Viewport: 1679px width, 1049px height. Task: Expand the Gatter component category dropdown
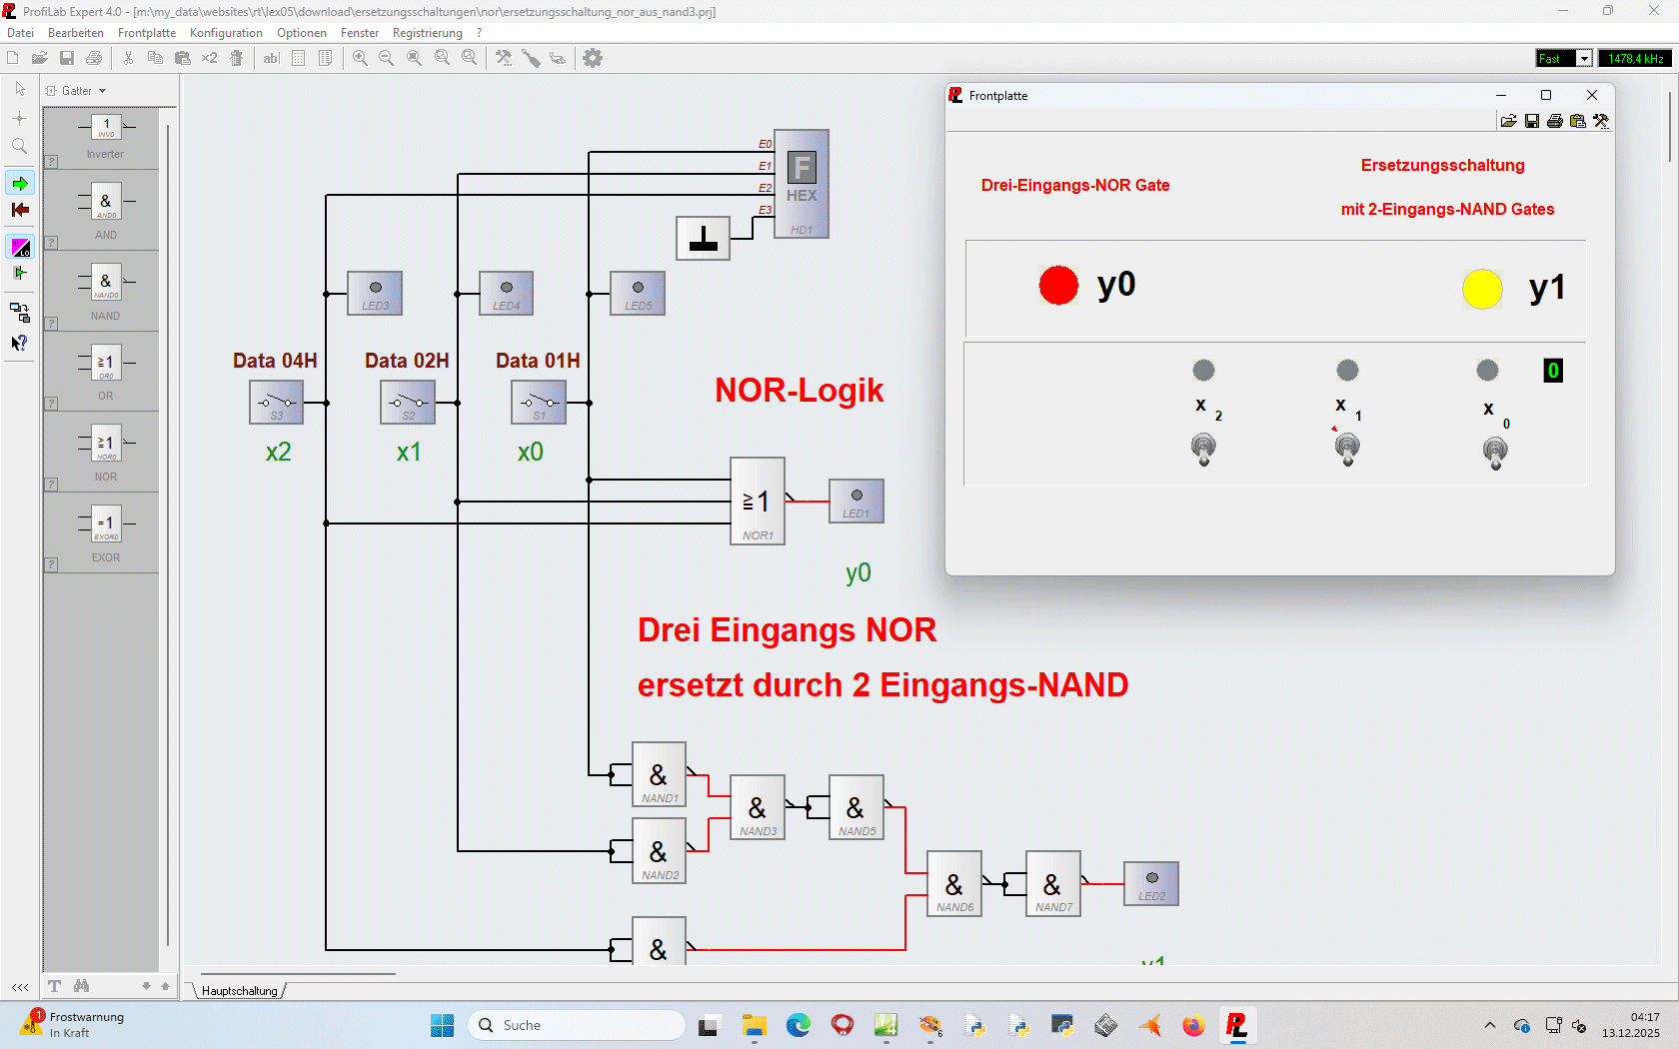coord(102,91)
